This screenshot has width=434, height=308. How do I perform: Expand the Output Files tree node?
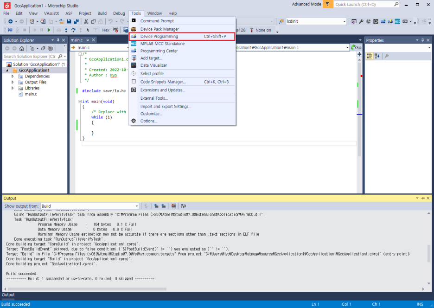pos(13,82)
